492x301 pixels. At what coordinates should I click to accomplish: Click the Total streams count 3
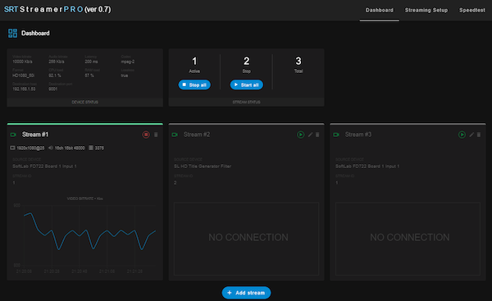coord(298,61)
